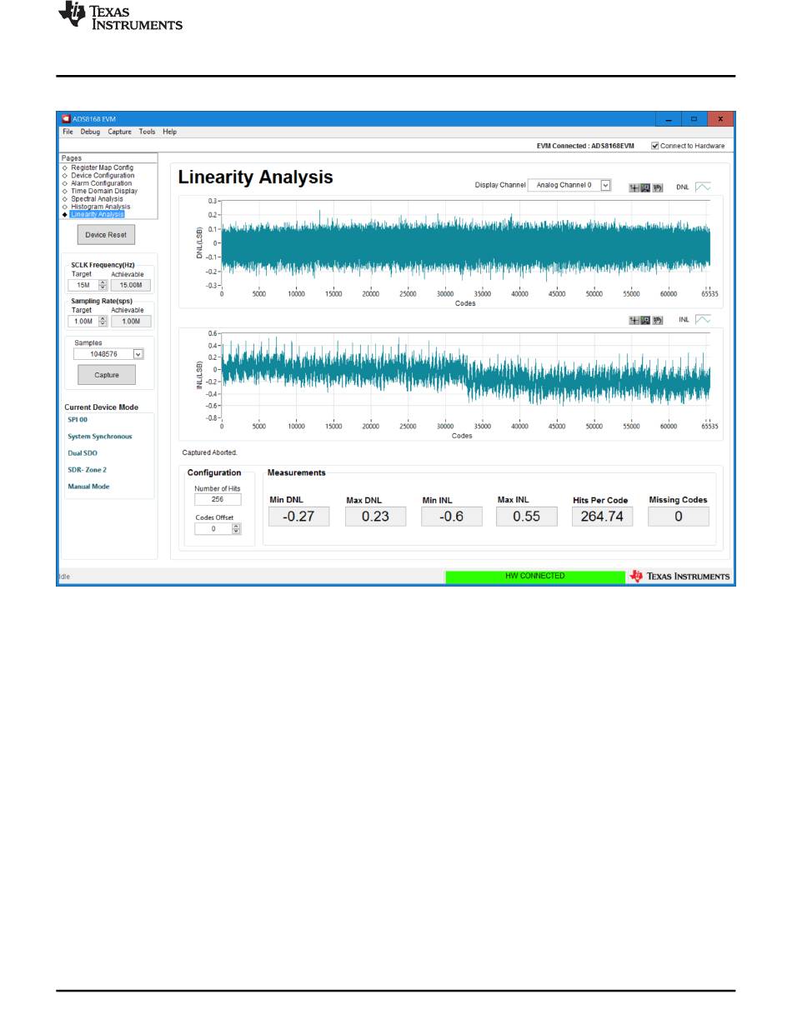Viewport: 792px width, 1034px height.
Task: Click the Missing Codes value 0
Action: 679,517
